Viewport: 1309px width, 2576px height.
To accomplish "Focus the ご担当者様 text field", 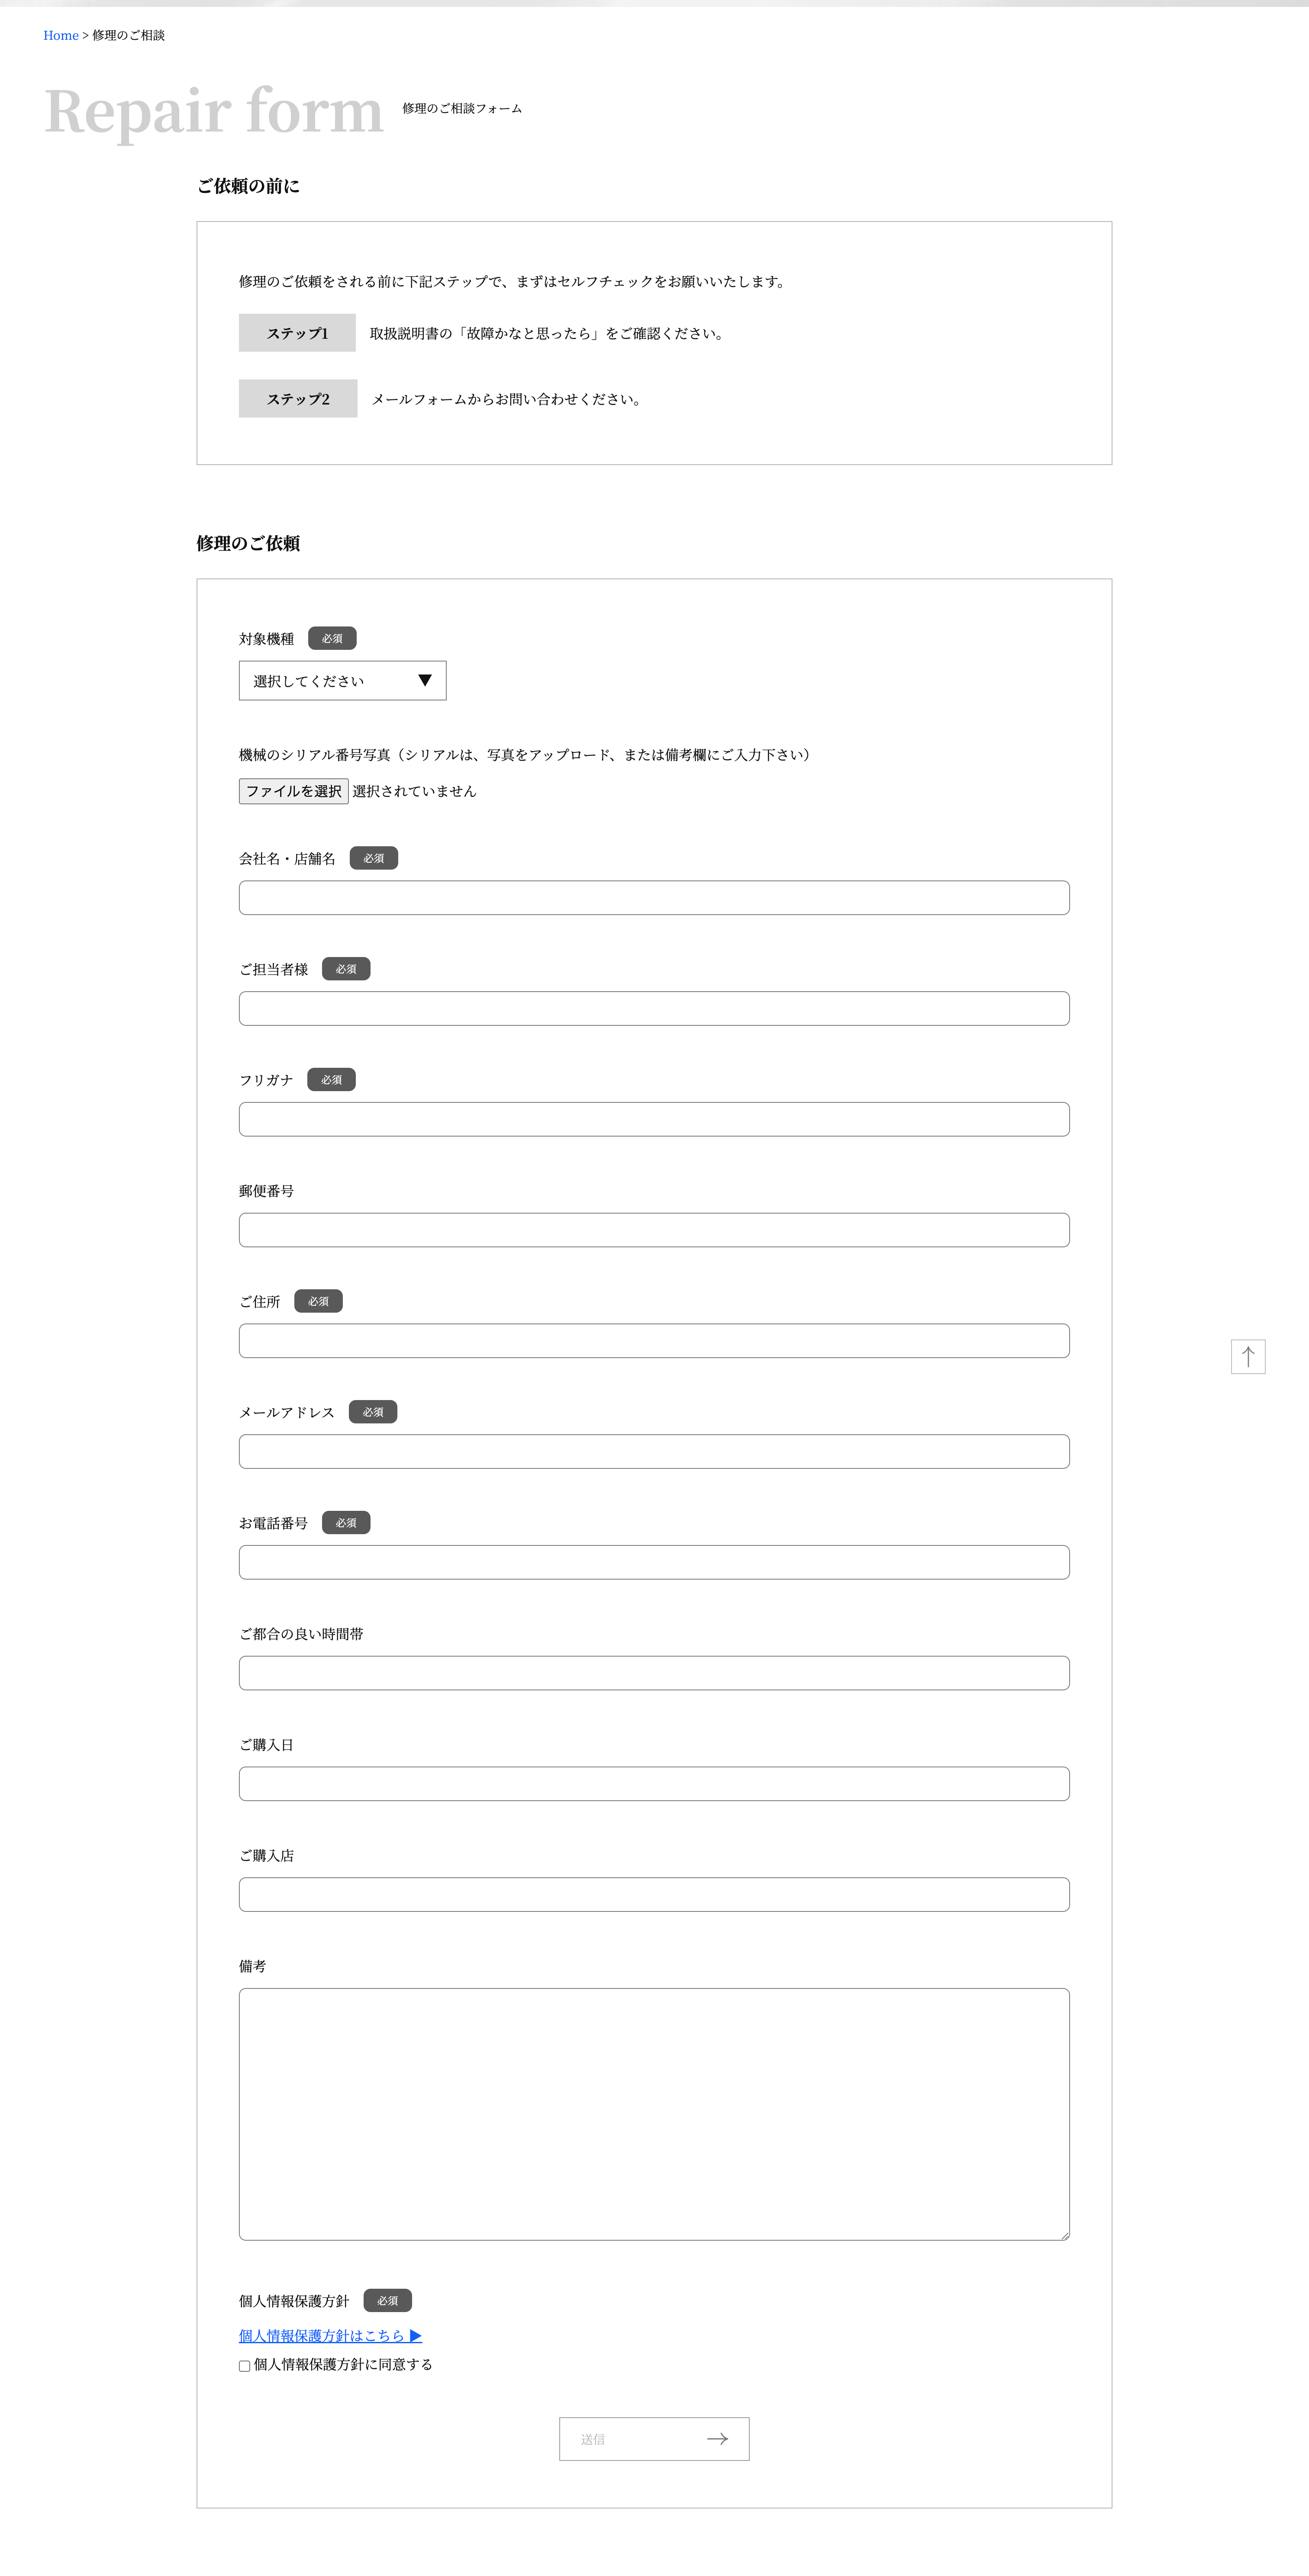I will point(654,1008).
